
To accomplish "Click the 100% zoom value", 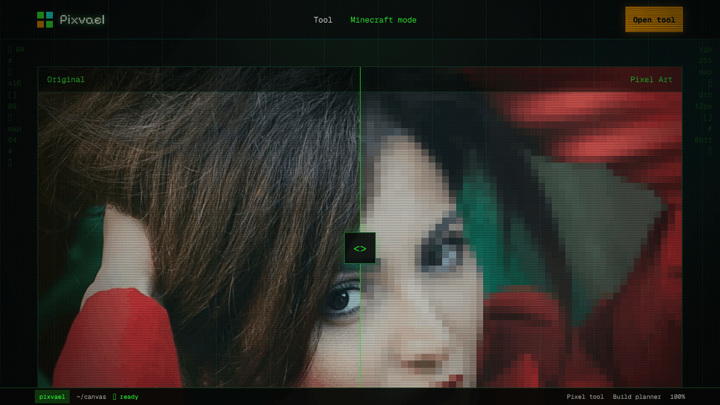I will click(x=677, y=397).
